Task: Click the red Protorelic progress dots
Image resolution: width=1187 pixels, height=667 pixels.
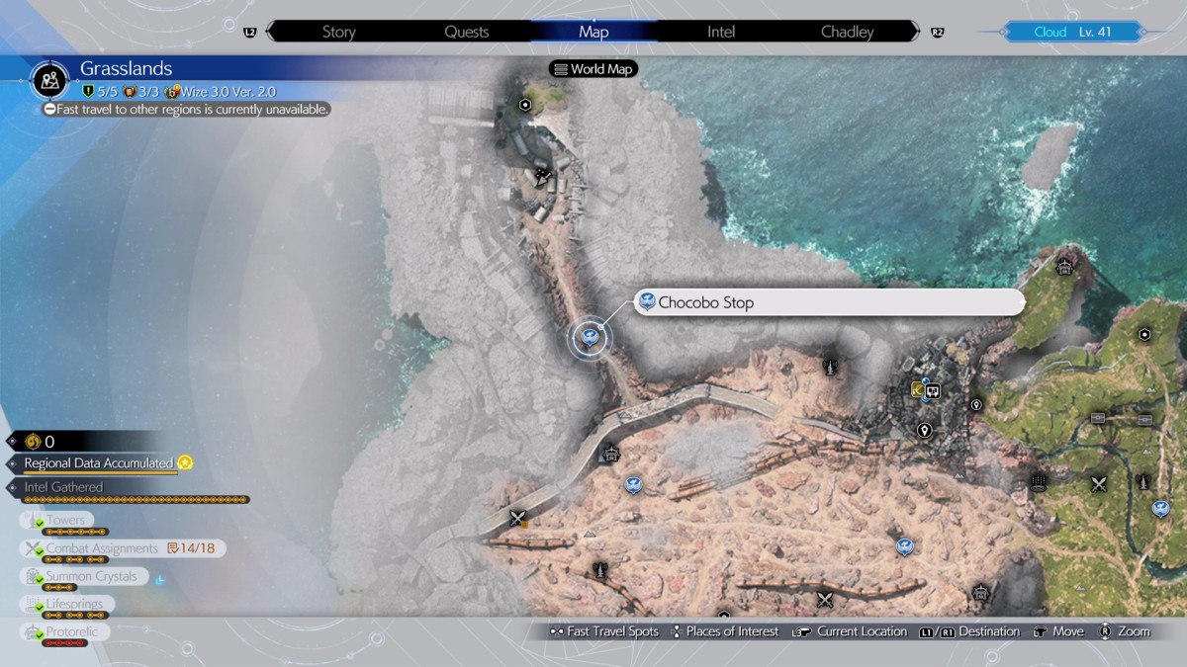Action: click(65, 643)
